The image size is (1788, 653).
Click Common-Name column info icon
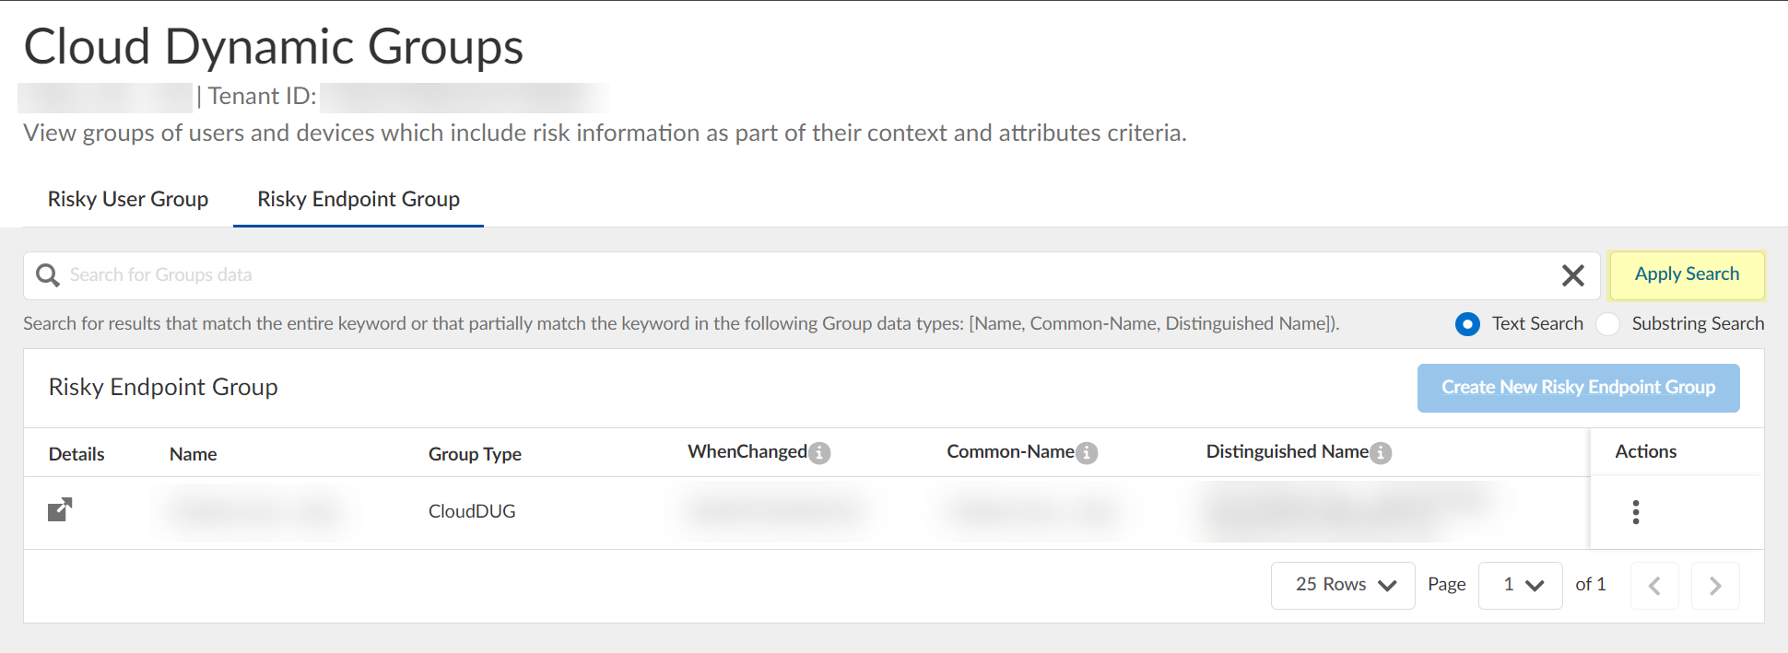point(1087,453)
